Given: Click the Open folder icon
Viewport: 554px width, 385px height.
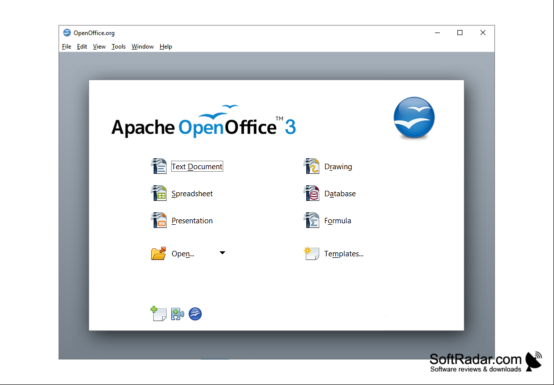Looking at the screenshot, I should click(x=158, y=253).
